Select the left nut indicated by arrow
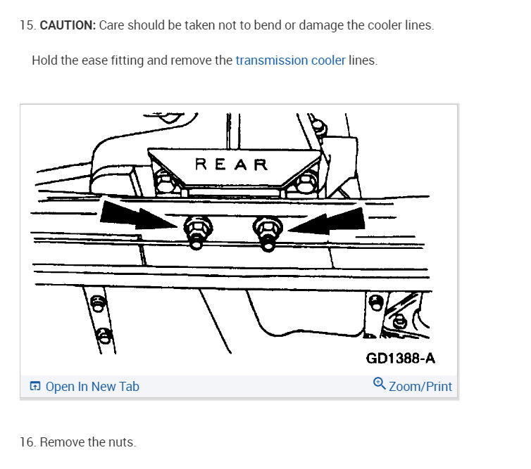Screen dimensions: 531x469 pos(198,231)
